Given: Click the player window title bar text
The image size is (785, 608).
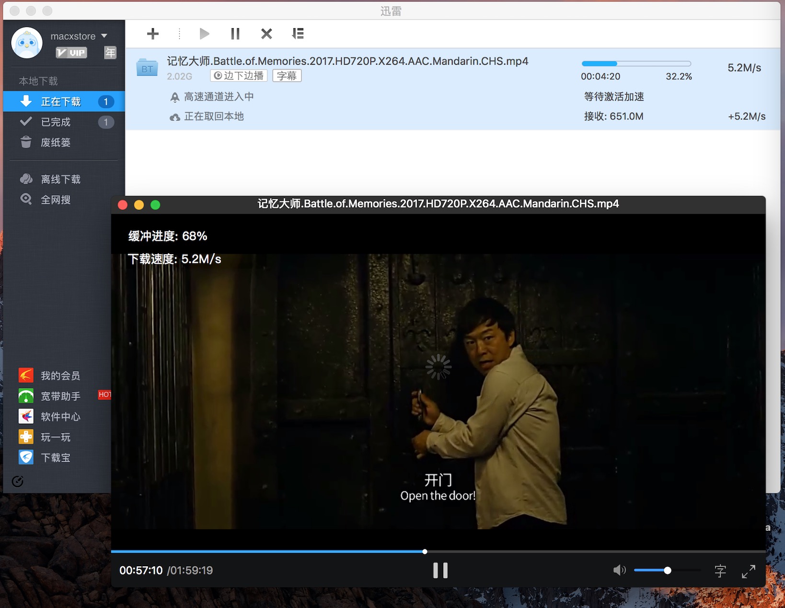Looking at the screenshot, I should [x=438, y=204].
